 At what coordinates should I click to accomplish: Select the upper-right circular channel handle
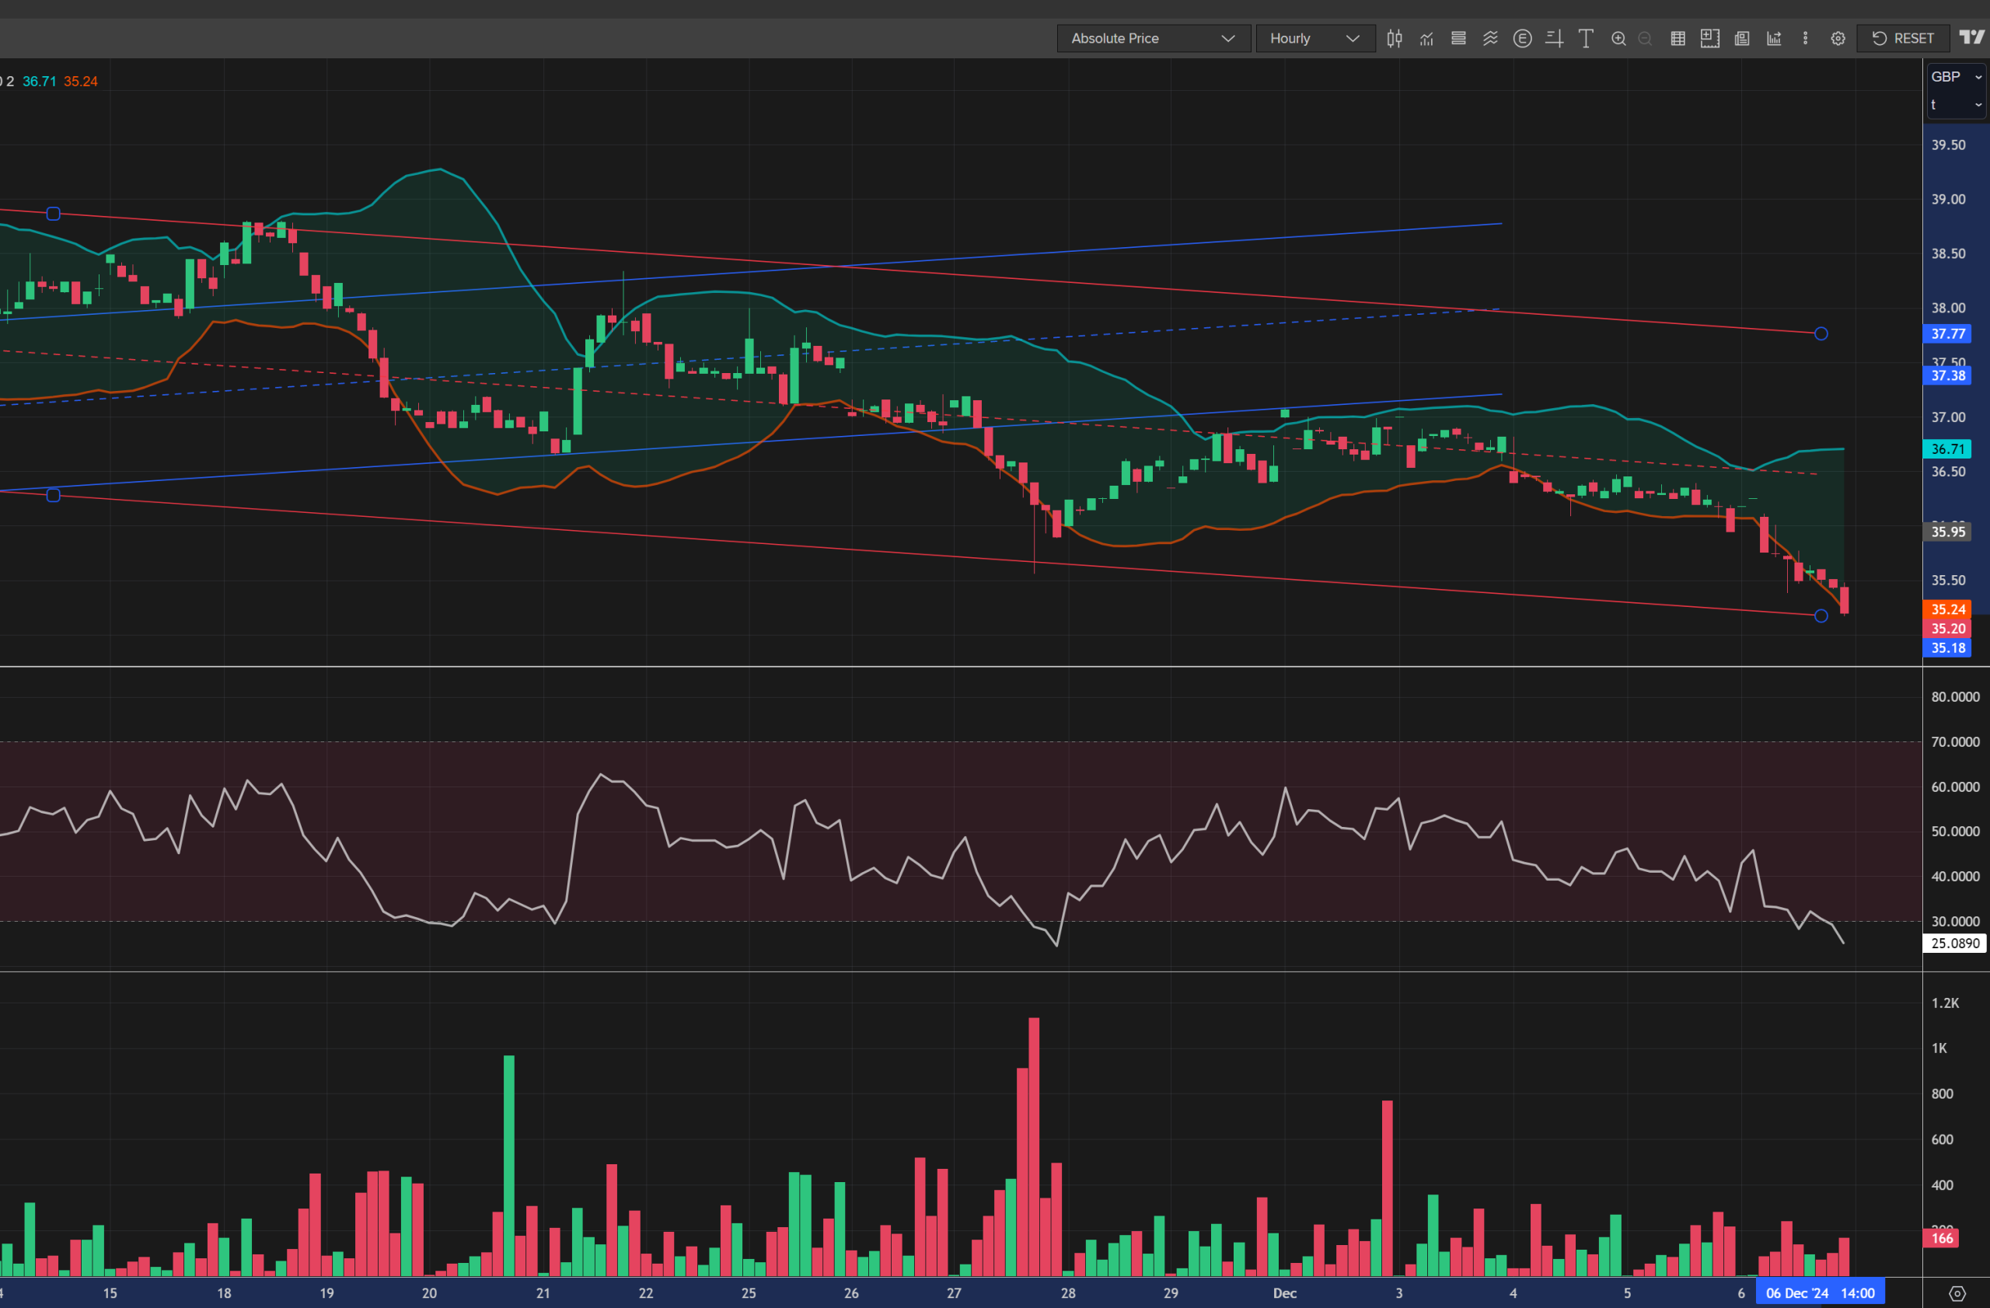coord(1821,334)
